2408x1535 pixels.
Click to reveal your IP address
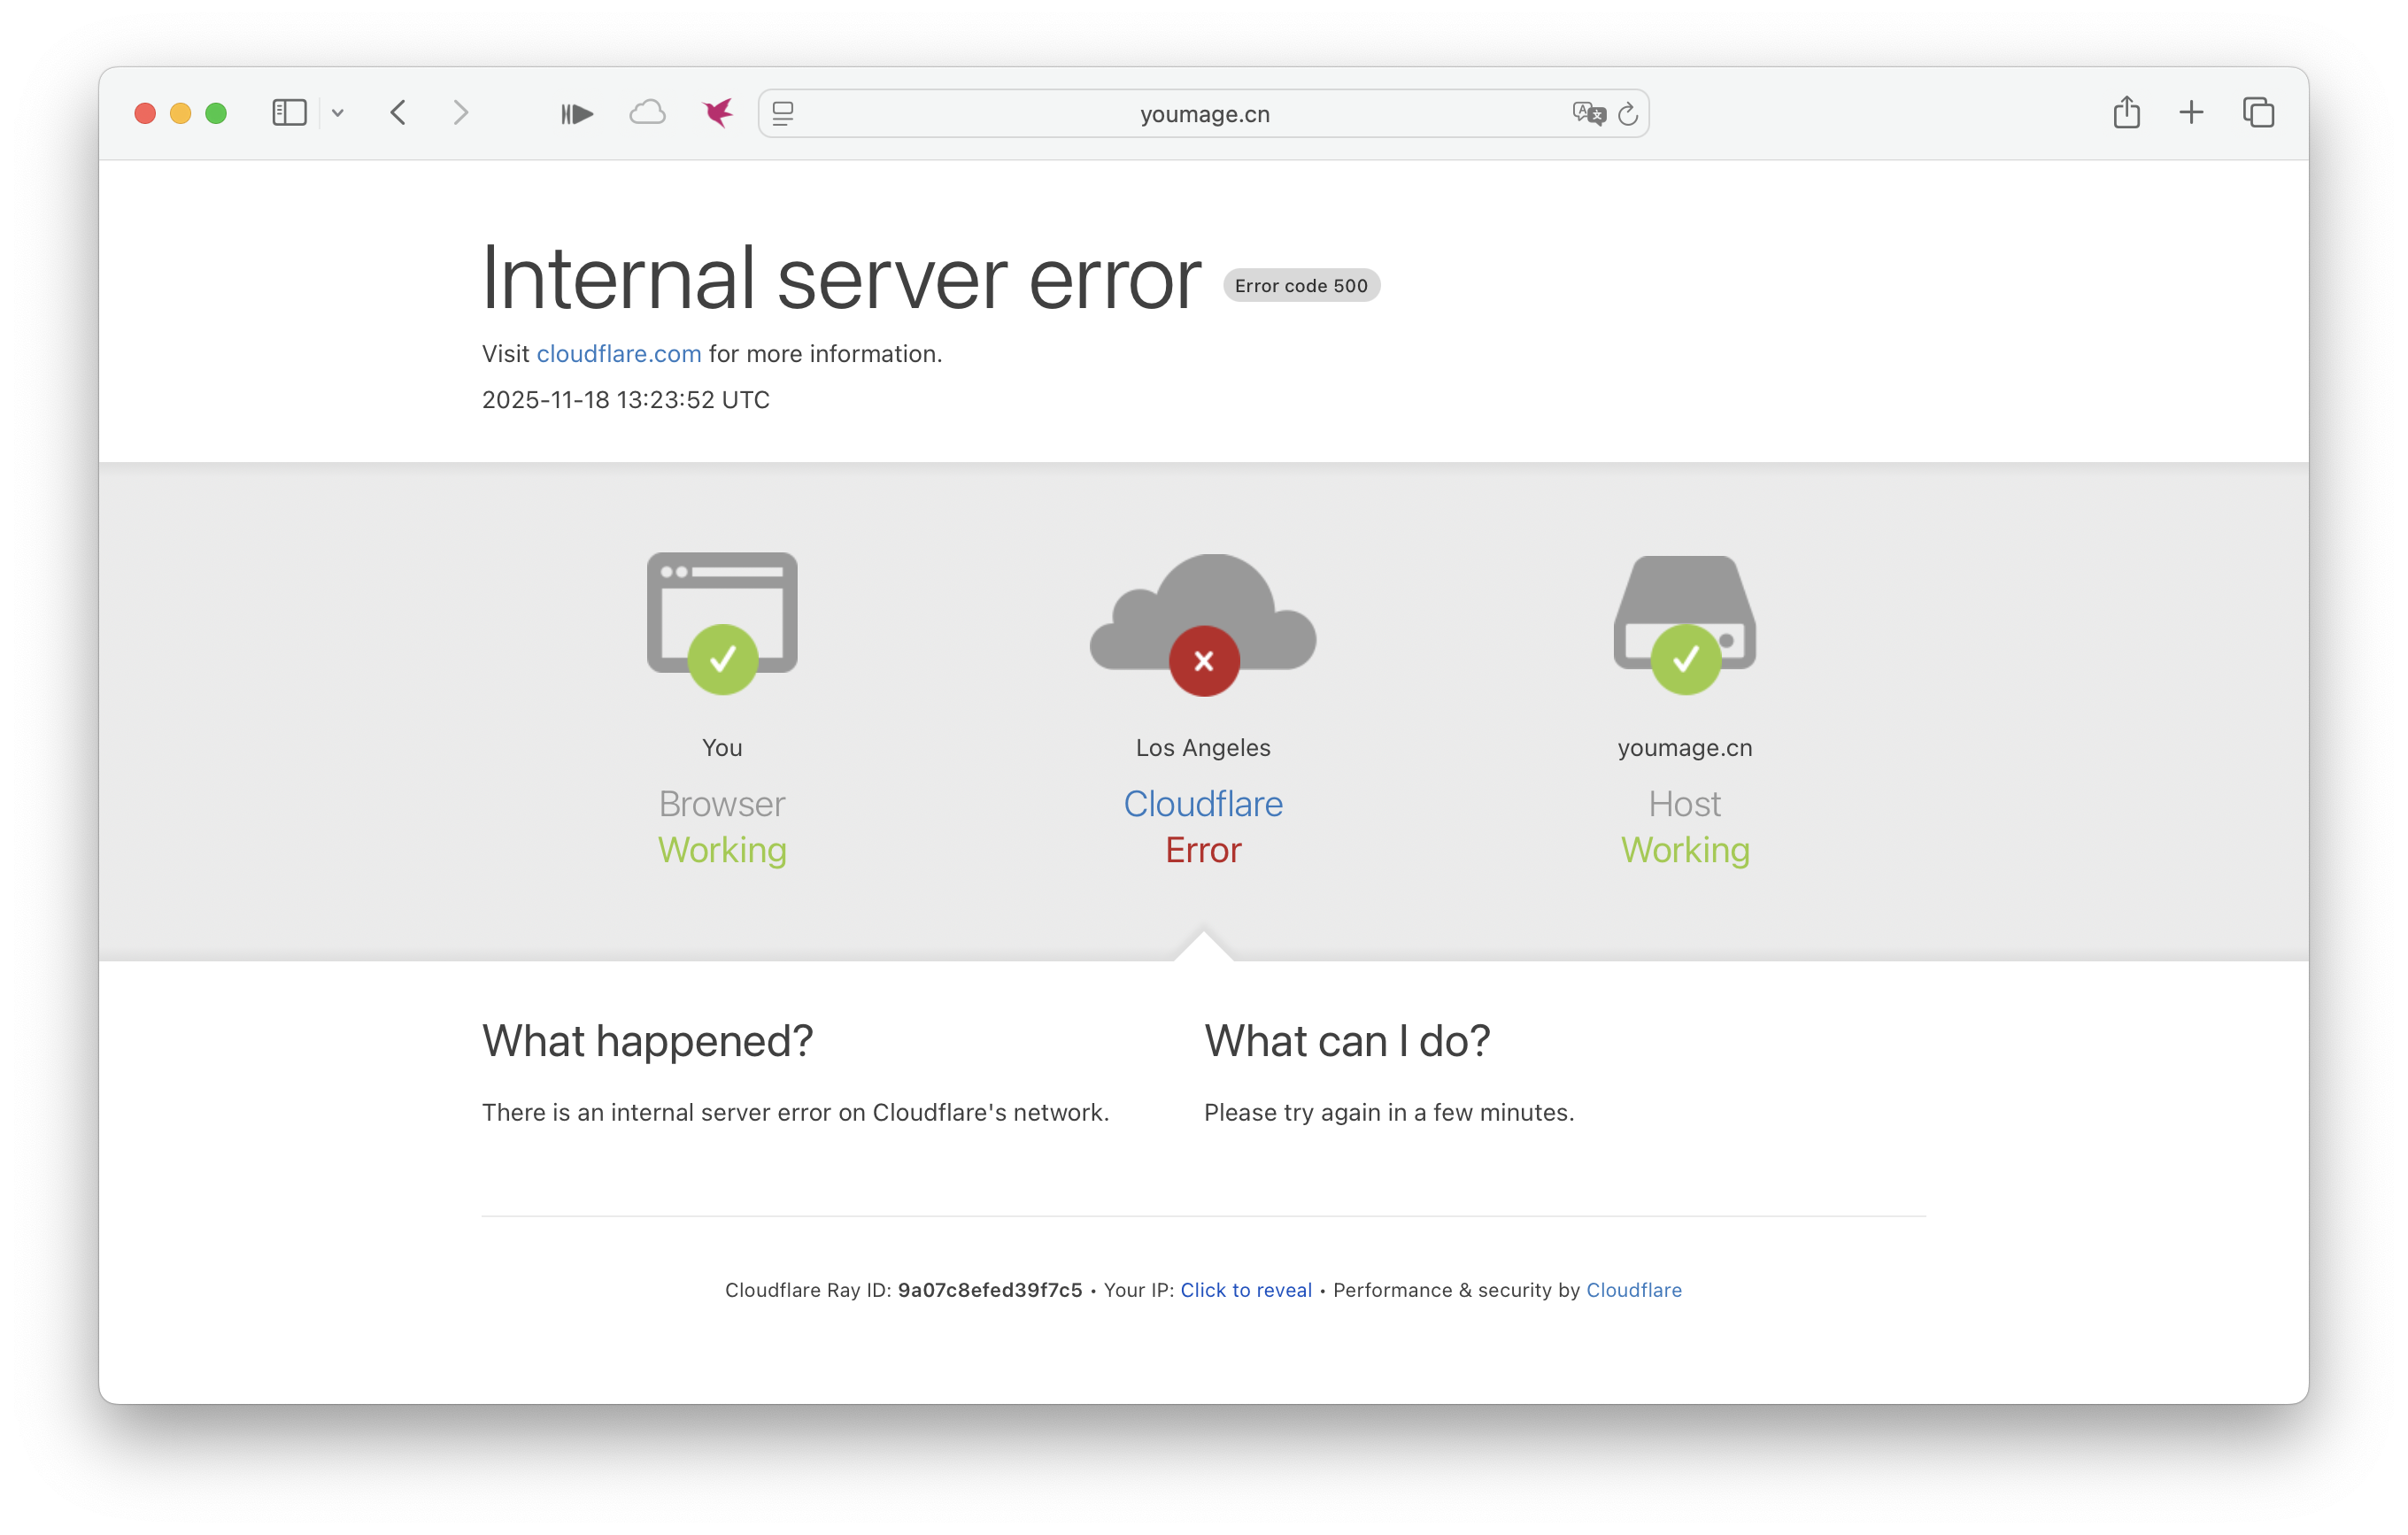pos(1245,1290)
